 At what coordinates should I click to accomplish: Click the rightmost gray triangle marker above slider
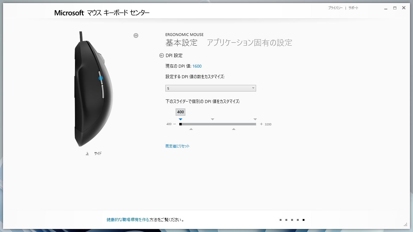[255, 119]
